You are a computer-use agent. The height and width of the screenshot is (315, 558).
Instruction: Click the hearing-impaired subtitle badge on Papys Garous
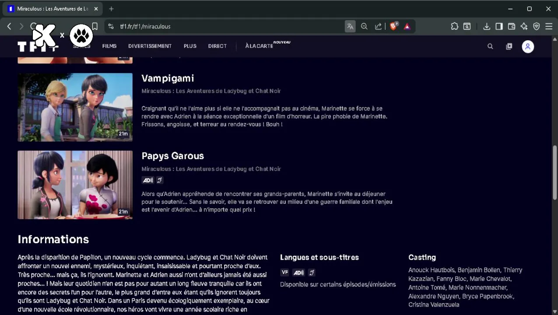(159, 180)
